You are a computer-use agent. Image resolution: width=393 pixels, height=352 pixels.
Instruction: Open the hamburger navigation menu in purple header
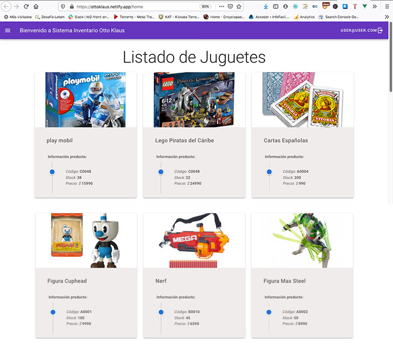(x=8, y=30)
